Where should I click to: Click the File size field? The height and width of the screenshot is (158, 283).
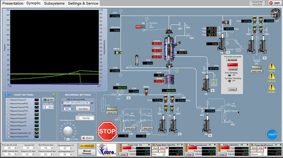tap(67, 109)
